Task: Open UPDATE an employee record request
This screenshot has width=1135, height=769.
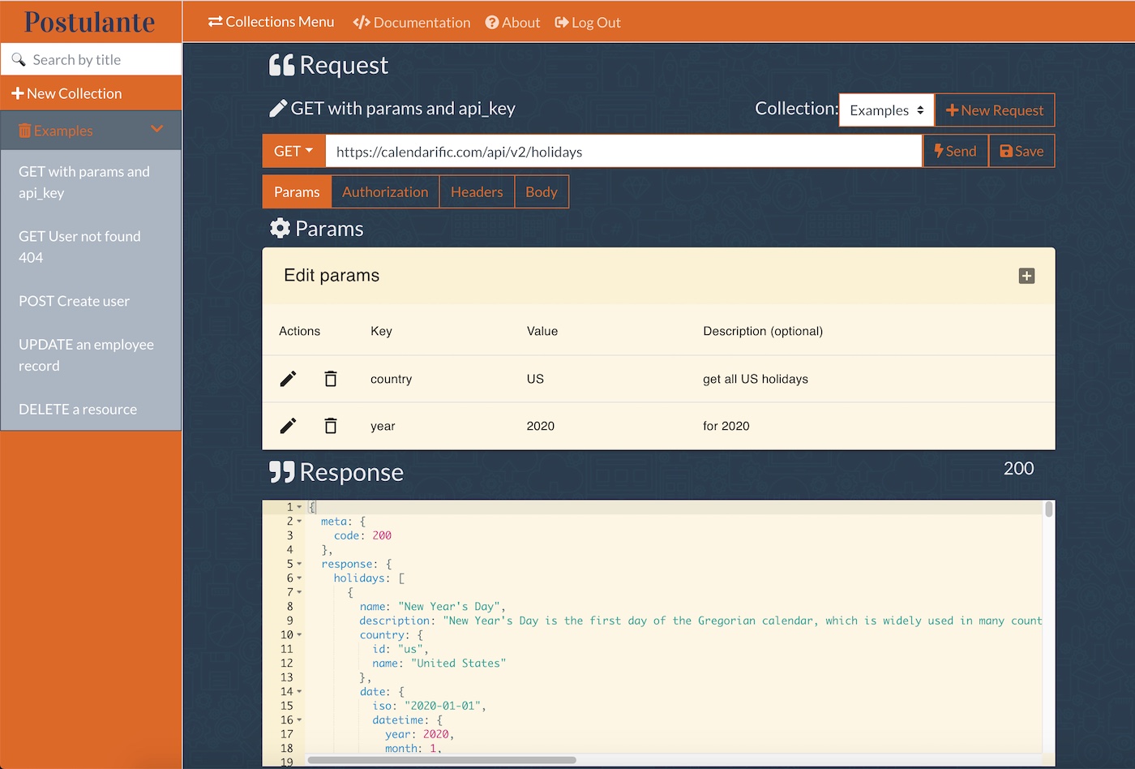Action: 91,355
